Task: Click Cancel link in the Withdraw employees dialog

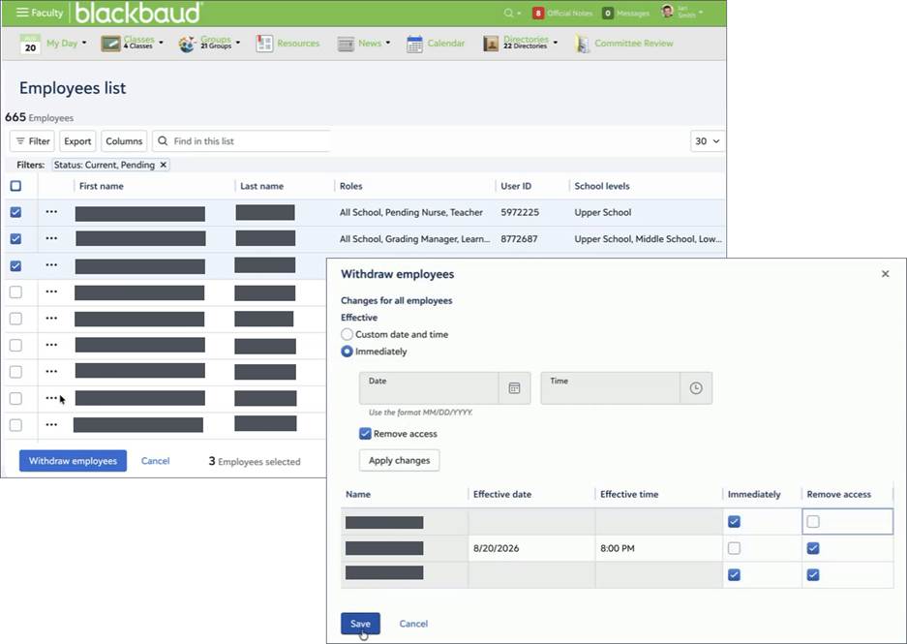Action: (413, 624)
